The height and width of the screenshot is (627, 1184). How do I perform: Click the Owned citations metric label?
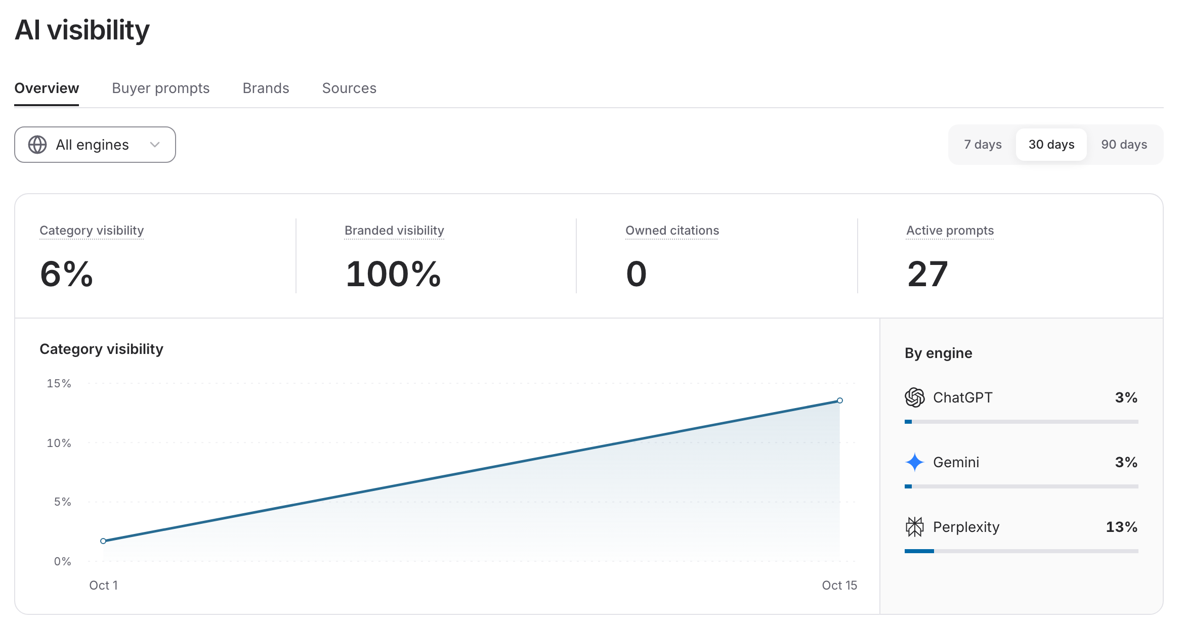click(672, 231)
